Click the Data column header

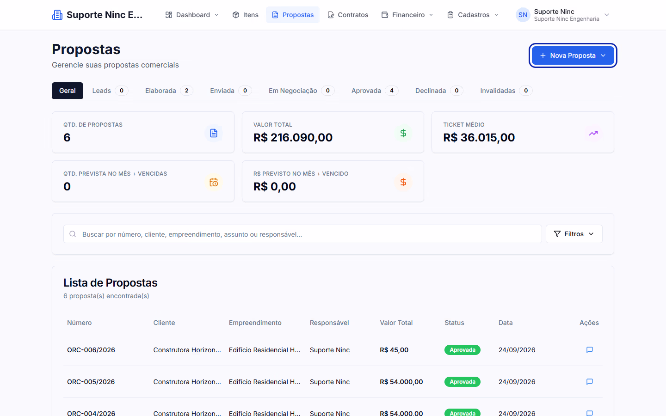pos(506,323)
